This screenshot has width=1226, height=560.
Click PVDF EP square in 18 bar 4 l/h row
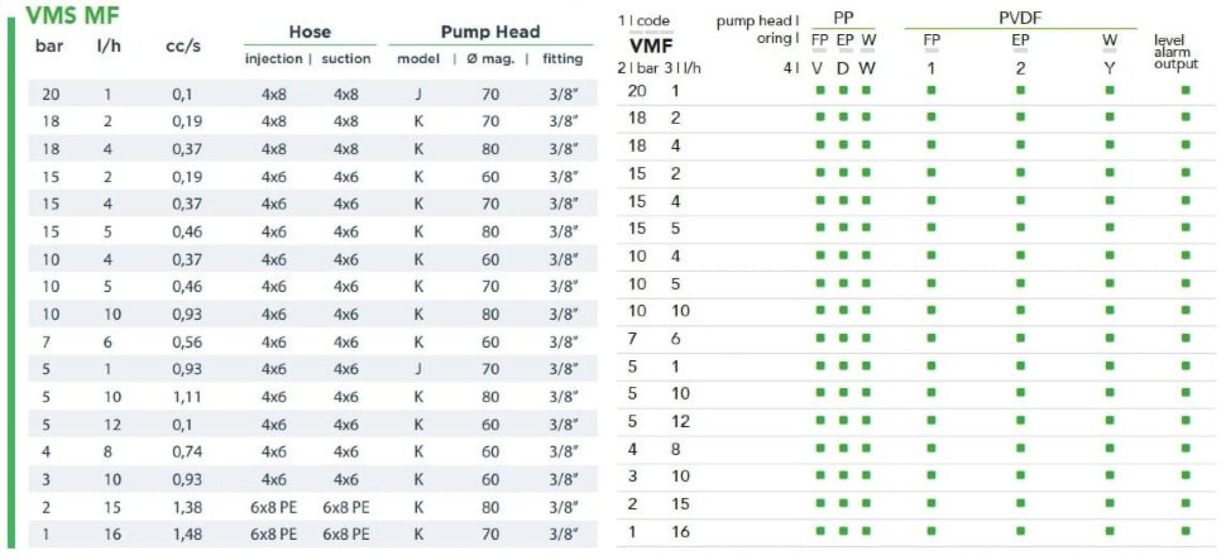pyautogui.click(x=1020, y=145)
